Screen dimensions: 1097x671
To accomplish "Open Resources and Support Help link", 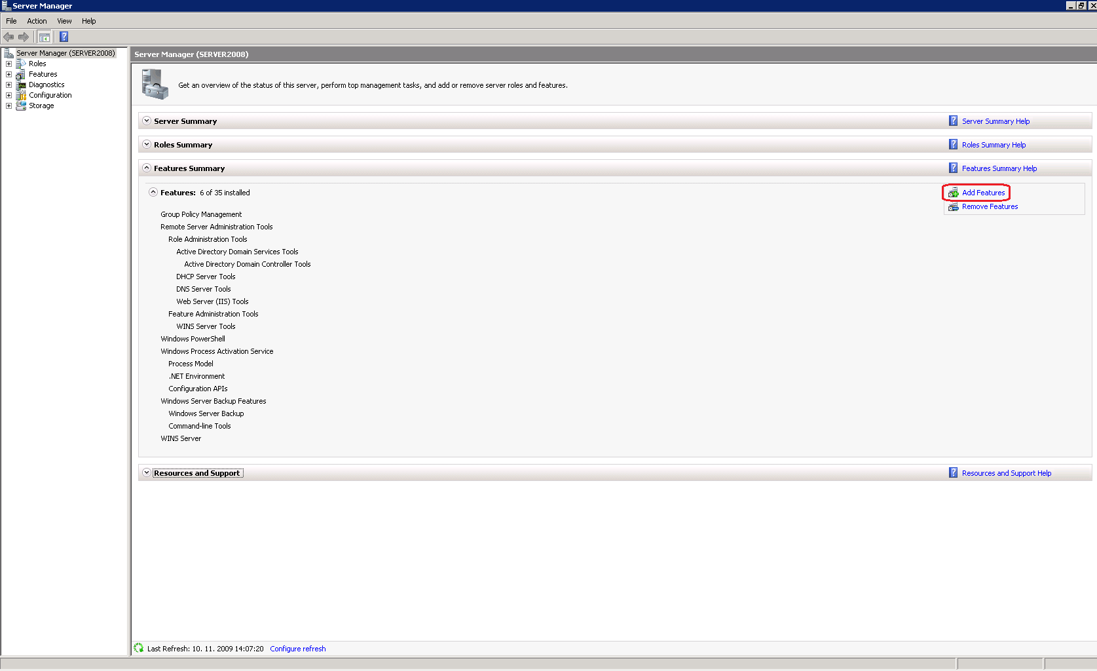I will coord(1007,473).
